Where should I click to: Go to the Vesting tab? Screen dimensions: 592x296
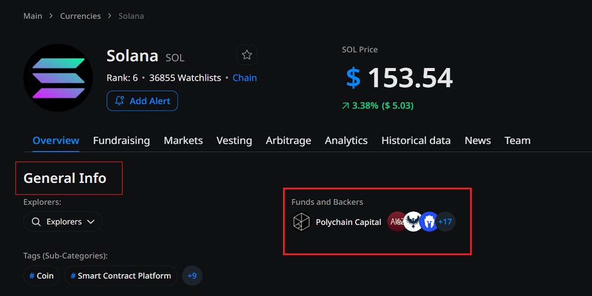tap(234, 140)
